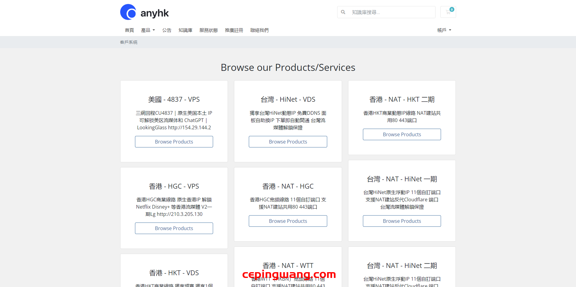This screenshot has width=576, height=287.
Task: Browse Products for 香港 - NAT - HKT 二期
Action: tap(402, 134)
